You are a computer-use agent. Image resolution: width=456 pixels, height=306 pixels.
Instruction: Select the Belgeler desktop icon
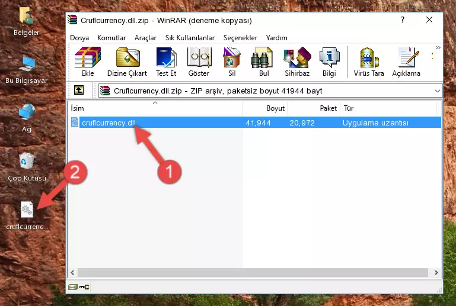(x=27, y=21)
